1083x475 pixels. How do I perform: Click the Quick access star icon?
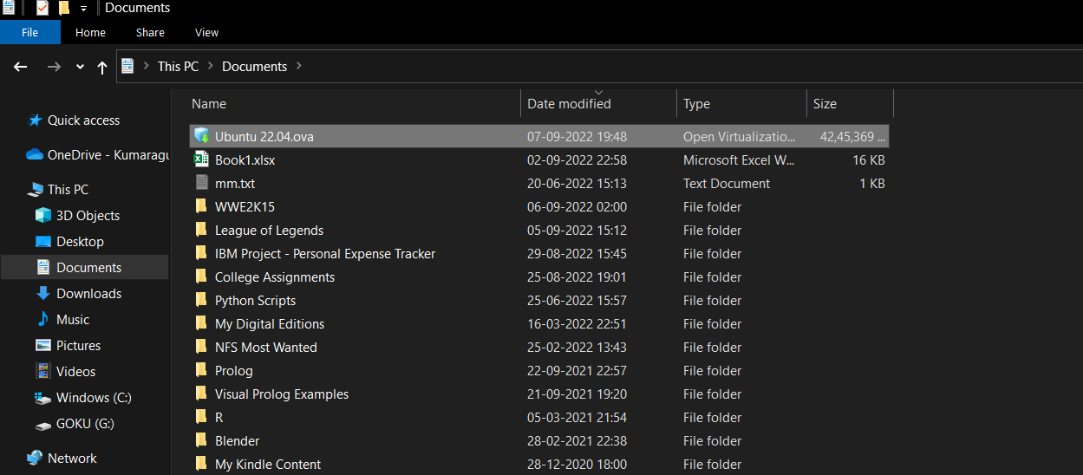point(36,120)
